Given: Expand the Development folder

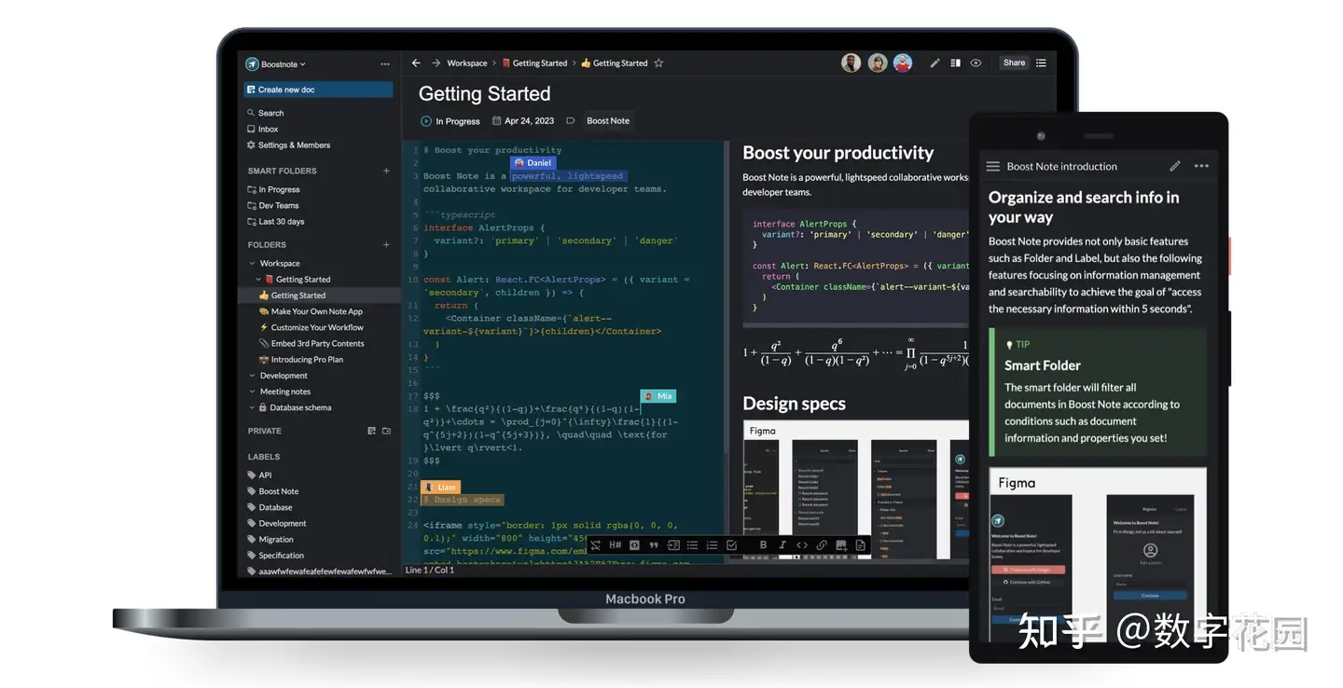Looking at the screenshot, I should point(252,376).
